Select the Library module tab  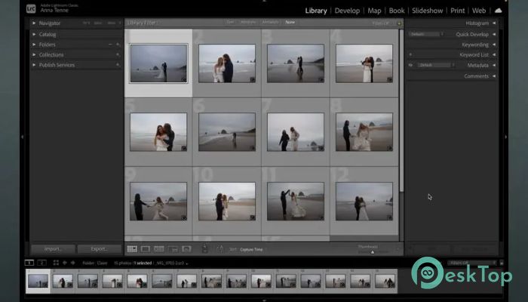point(316,11)
